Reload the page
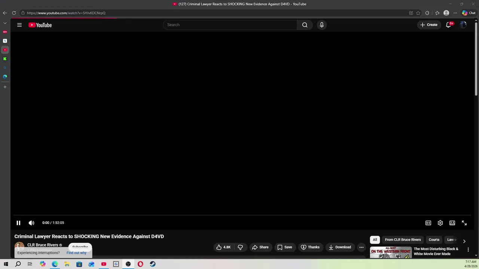The image size is (479, 269). (x=14, y=13)
